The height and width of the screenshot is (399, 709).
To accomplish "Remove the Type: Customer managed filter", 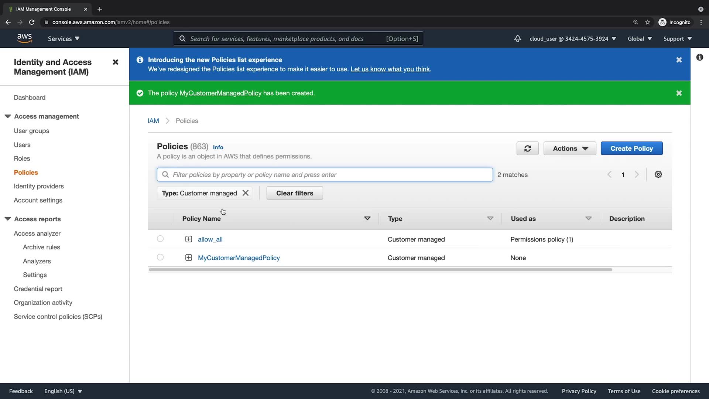I will click(x=245, y=193).
